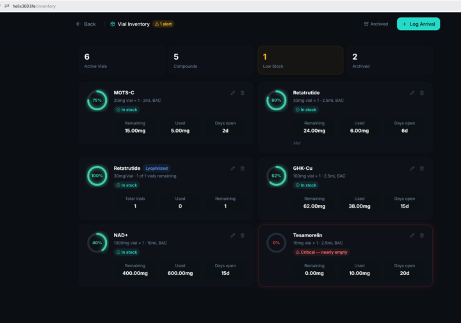Delete the NAD+ vial

243,236
